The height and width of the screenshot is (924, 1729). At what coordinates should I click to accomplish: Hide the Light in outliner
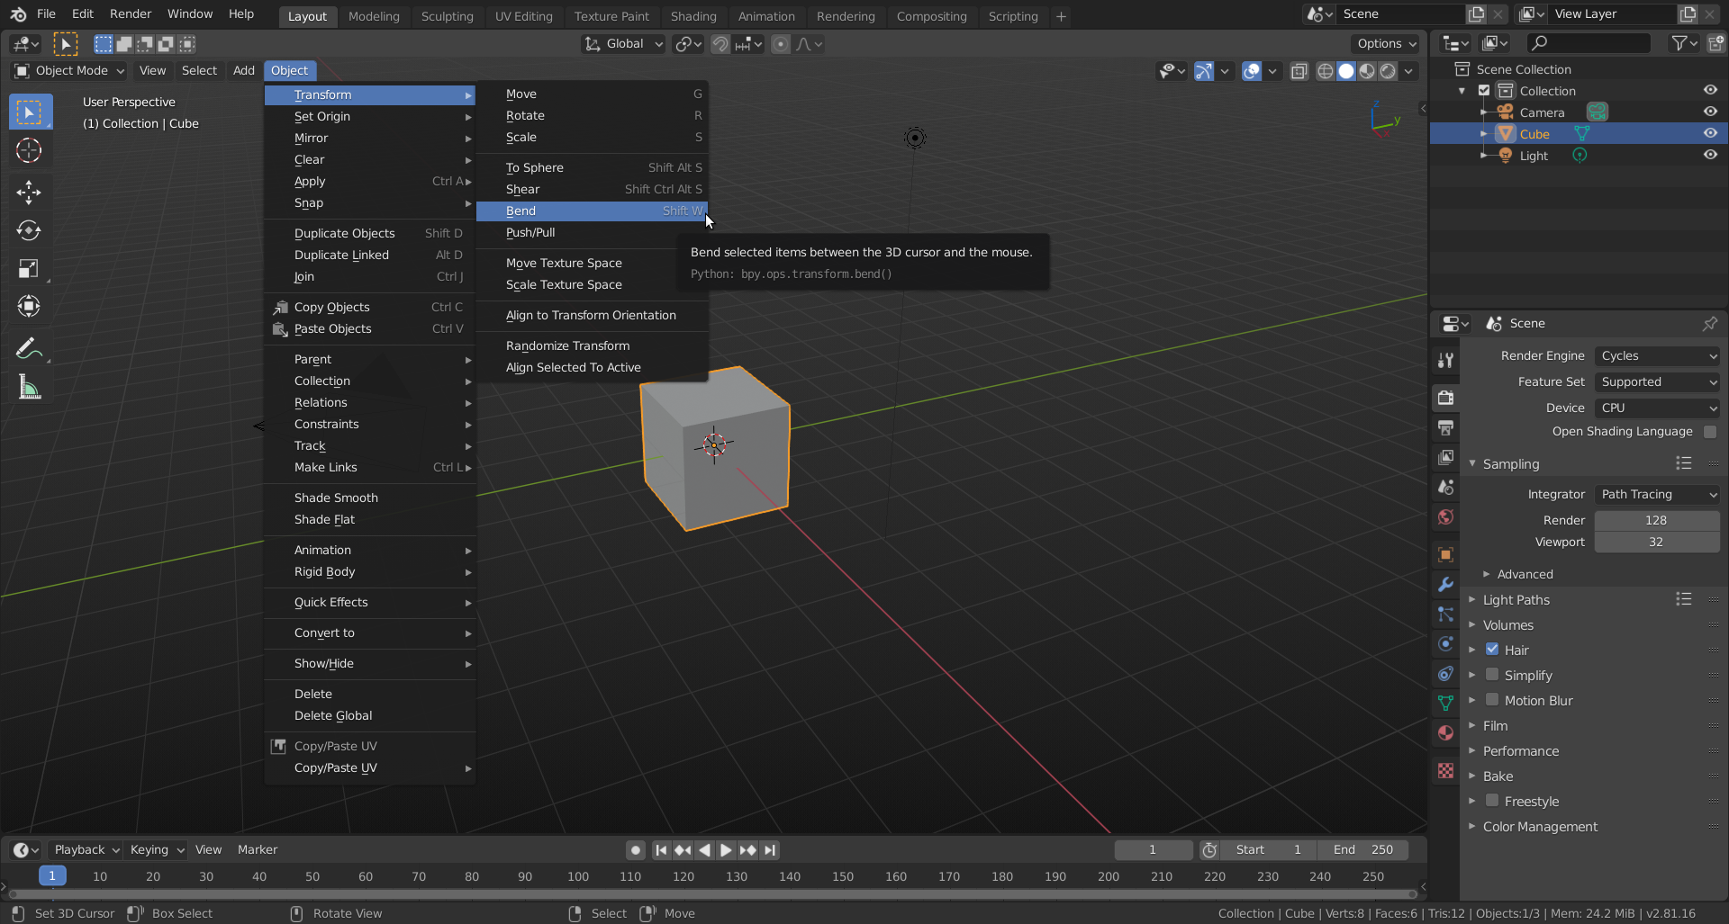[x=1710, y=155]
